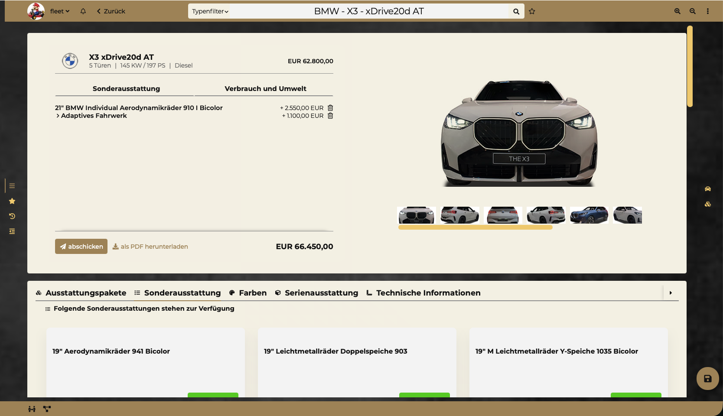The image size is (723, 416).
Task: Click the + 1.100,00 EUR surcharge
Action: tap(303, 116)
